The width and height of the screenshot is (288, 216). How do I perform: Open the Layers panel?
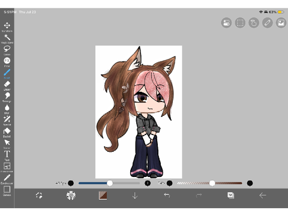pos(230,196)
